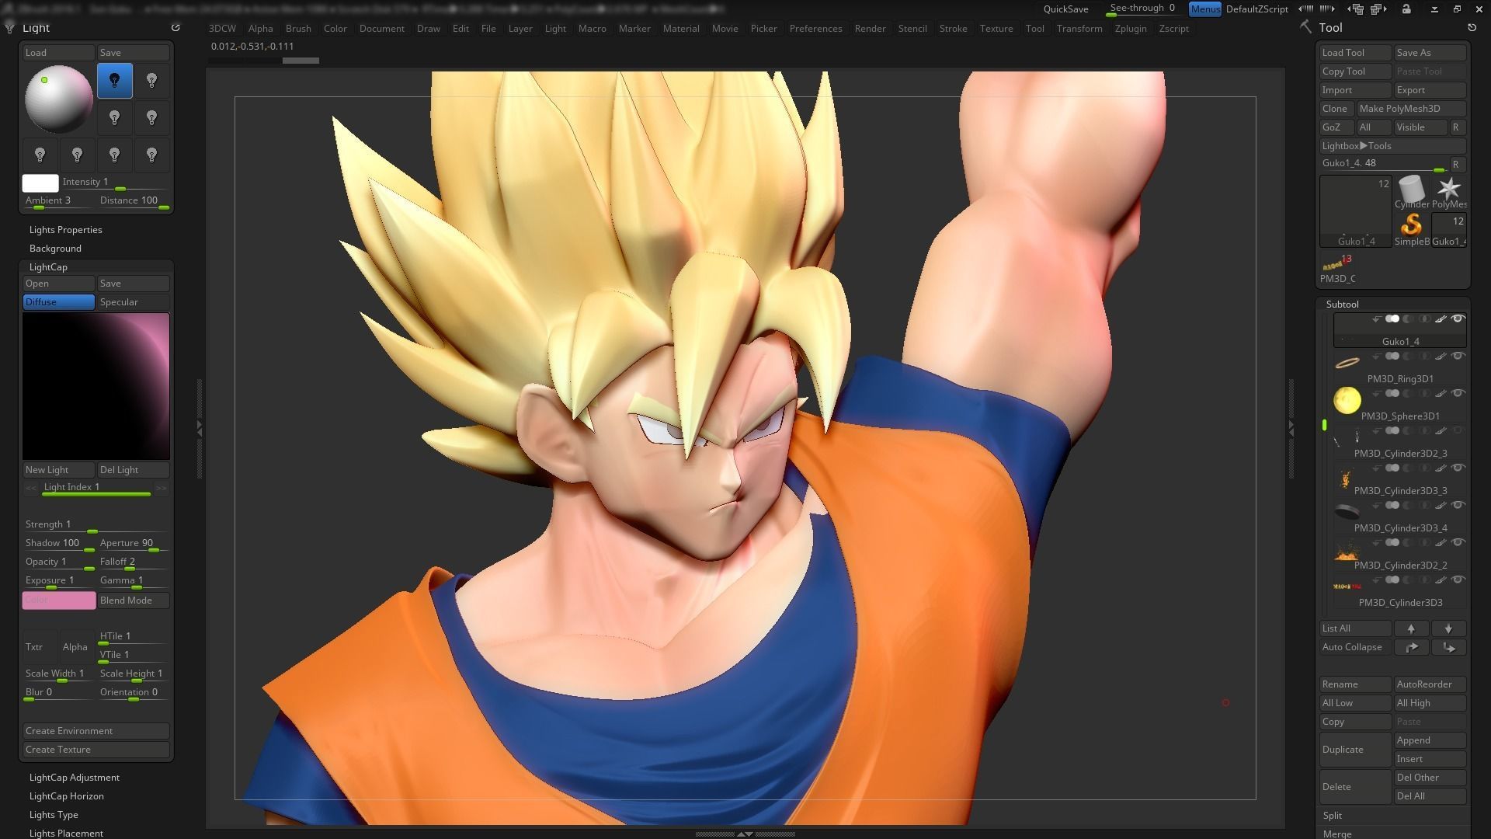Toggle visibility of PM3D_Sphere3D1 subtool
1491x839 pixels.
pos(1458,394)
